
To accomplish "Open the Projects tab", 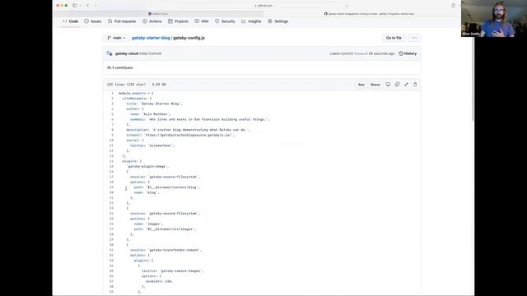I will [x=178, y=21].
